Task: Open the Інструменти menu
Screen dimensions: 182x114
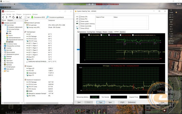Action: pos(27,14)
